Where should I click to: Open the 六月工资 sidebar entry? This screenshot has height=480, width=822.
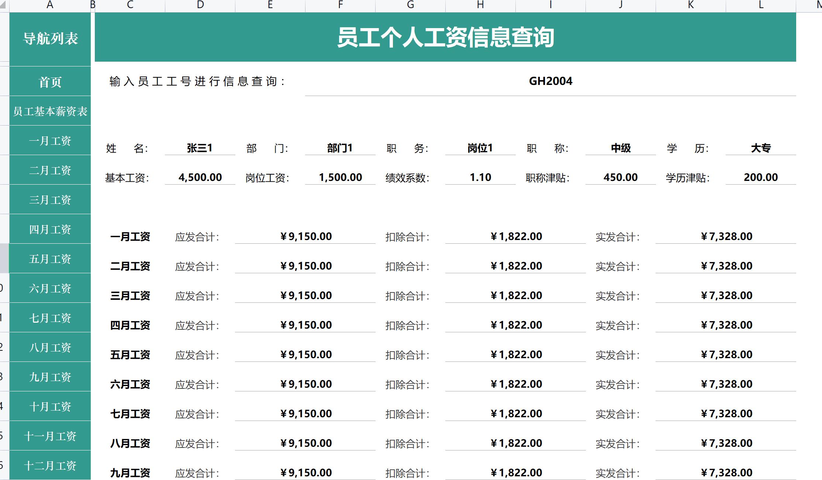50,288
